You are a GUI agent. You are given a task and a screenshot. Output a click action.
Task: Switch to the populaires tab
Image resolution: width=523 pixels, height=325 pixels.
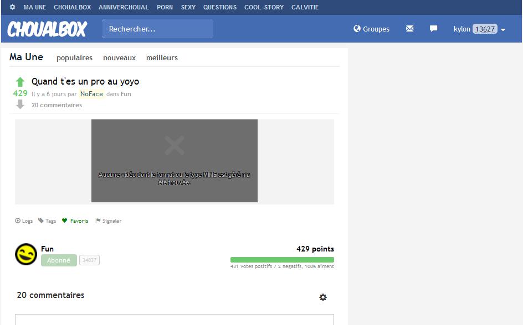tap(74, 57)
